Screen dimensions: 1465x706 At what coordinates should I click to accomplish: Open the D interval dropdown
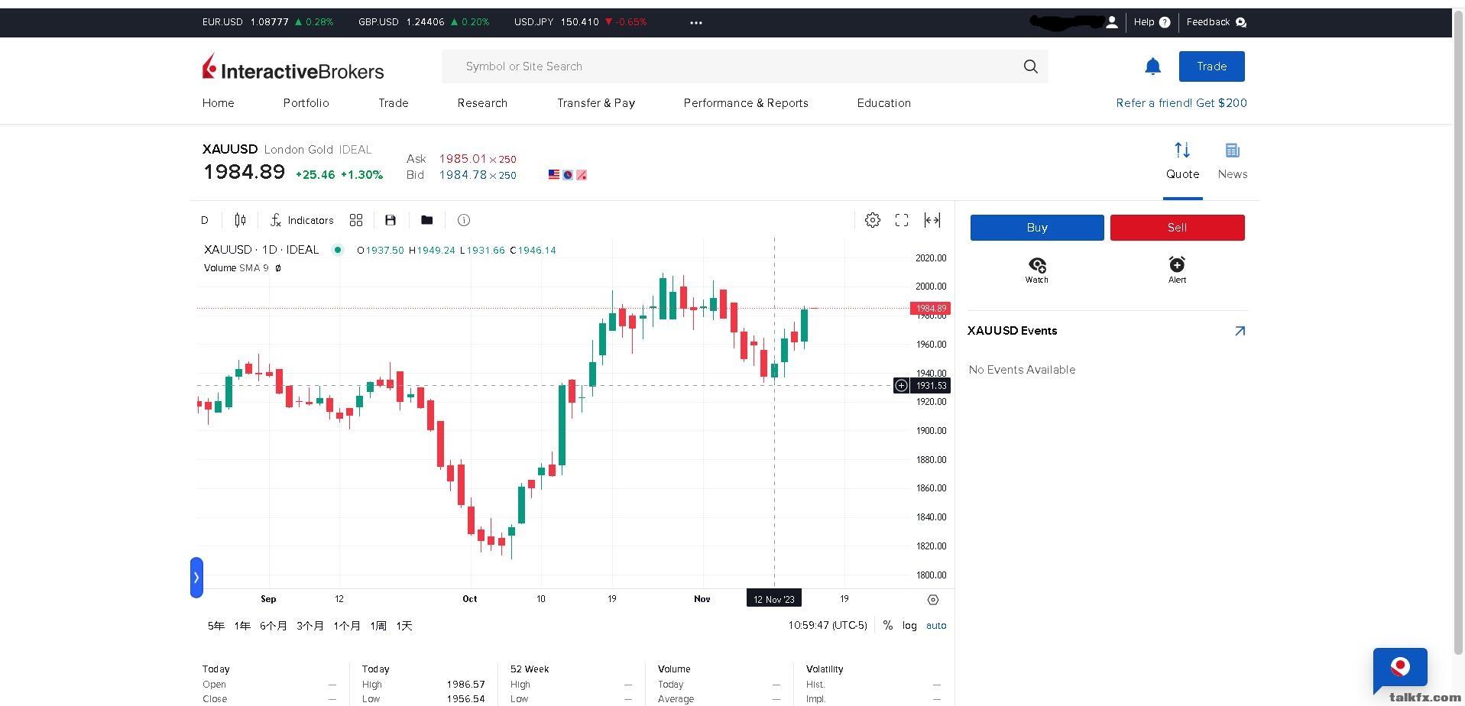tap(205, 220)
